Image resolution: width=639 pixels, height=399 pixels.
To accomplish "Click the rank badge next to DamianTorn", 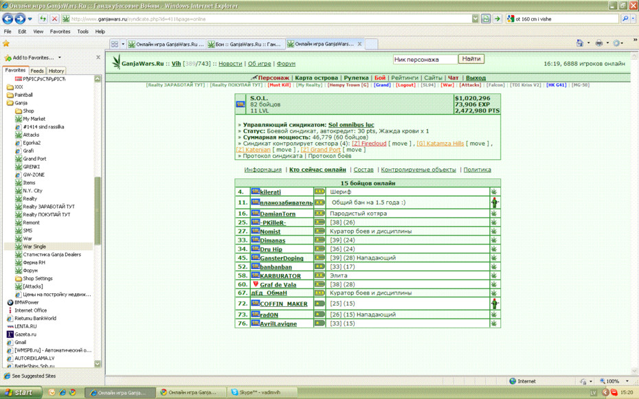I will (319, 214).
